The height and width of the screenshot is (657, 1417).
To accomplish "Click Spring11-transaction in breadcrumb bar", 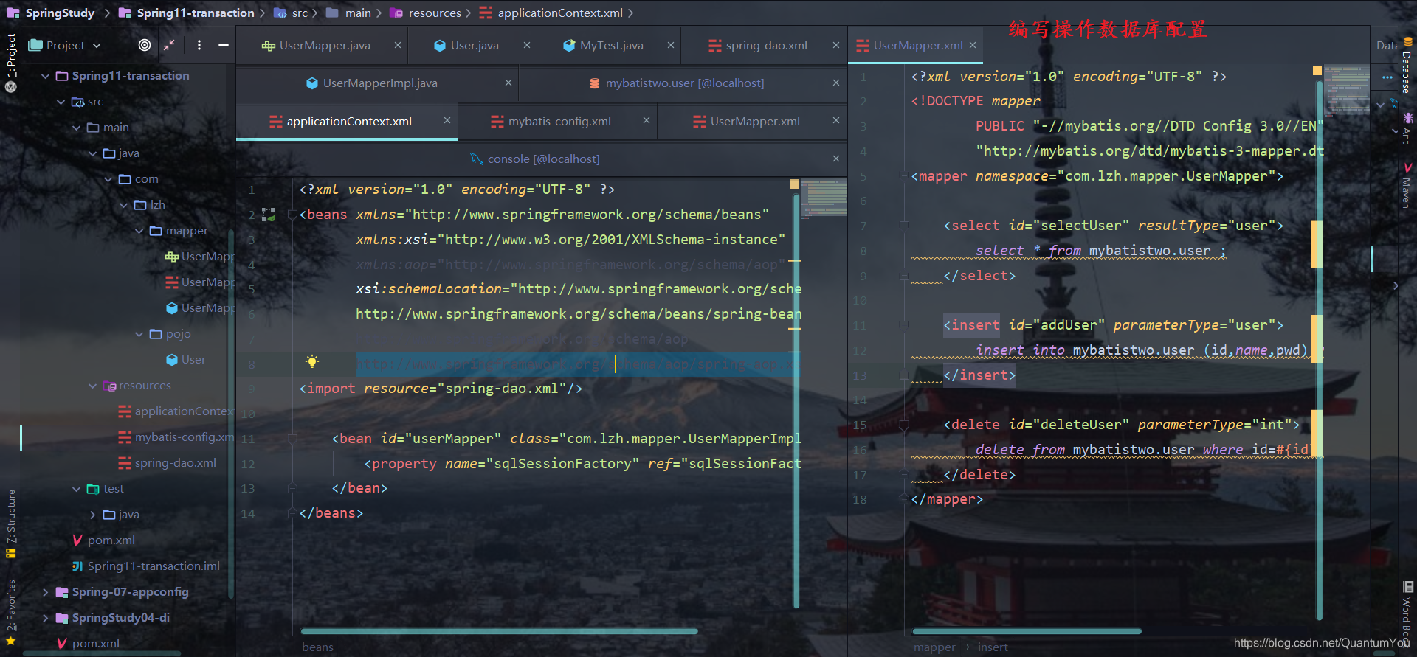I will point(187,13).
